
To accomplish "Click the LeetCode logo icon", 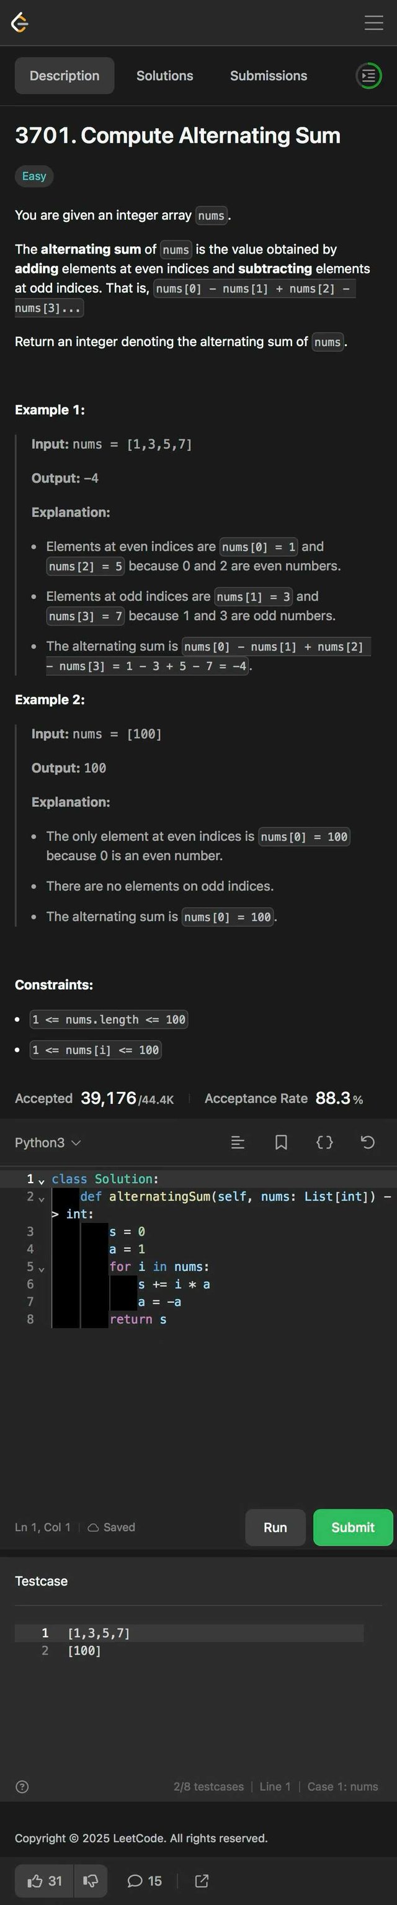I will coord(20,23).
